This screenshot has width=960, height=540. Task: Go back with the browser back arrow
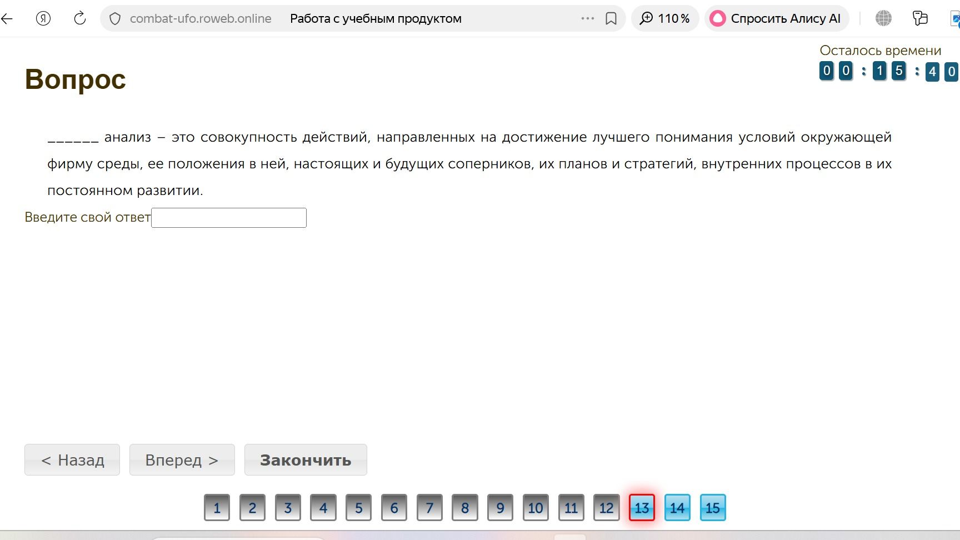pyautogui.click(x=7, y=18)
